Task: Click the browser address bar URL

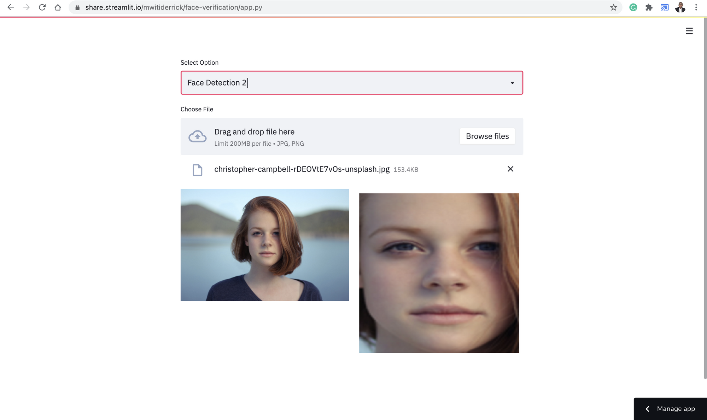Action: pyautogui.click(x=173, y=7)
